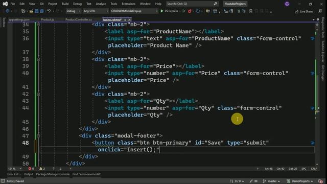Collapse the div block at line 38
The image size is (327, 184).
[38, 59]
